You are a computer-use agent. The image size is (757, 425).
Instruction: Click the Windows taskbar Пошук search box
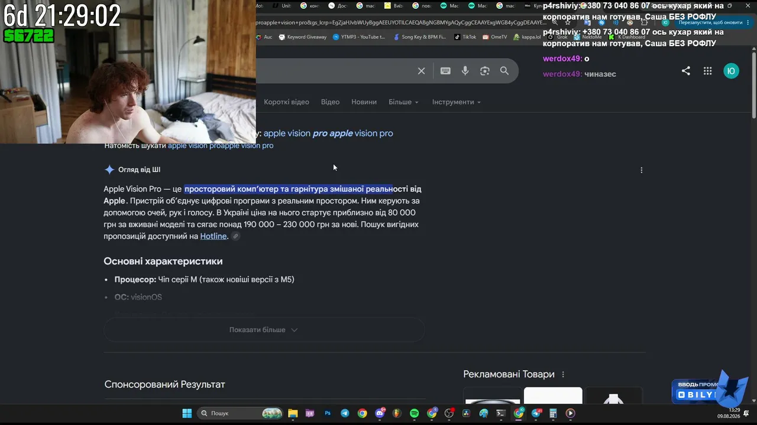click(x=240, y=413)
